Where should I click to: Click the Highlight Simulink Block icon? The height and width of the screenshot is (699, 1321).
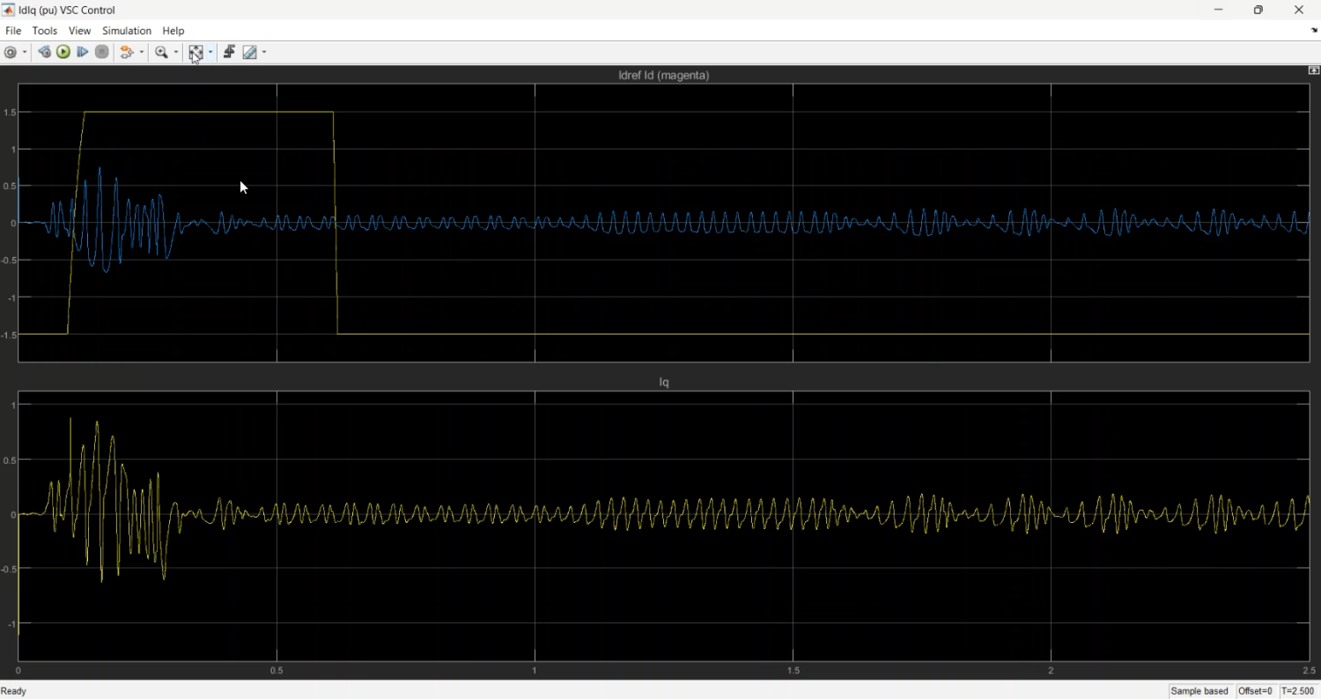(x=128, y=53)
